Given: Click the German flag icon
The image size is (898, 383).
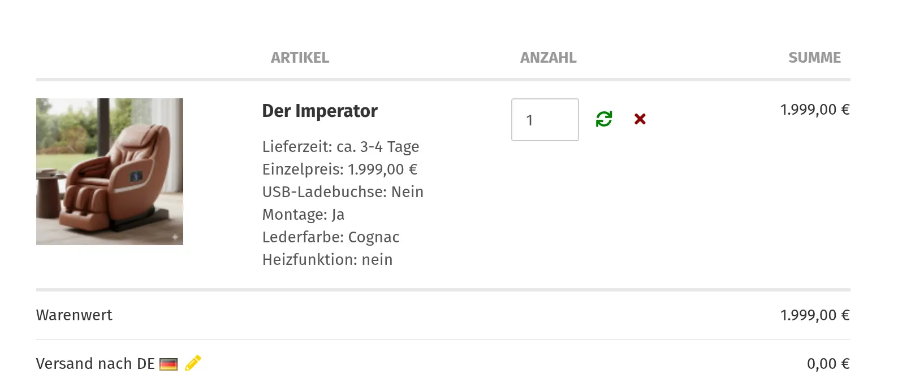Looking at the screenshot, I should [169, 364].
